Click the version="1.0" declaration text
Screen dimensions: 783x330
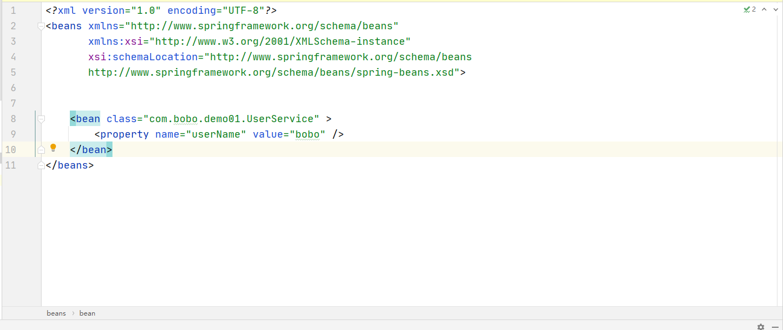point(121,11)
